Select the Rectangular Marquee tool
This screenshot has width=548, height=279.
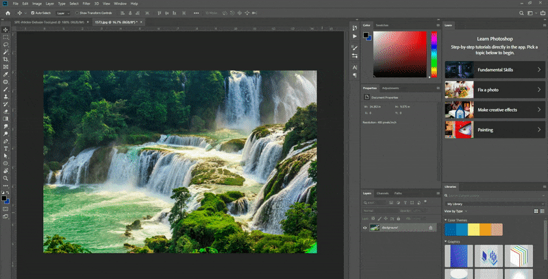coord(5,37)
